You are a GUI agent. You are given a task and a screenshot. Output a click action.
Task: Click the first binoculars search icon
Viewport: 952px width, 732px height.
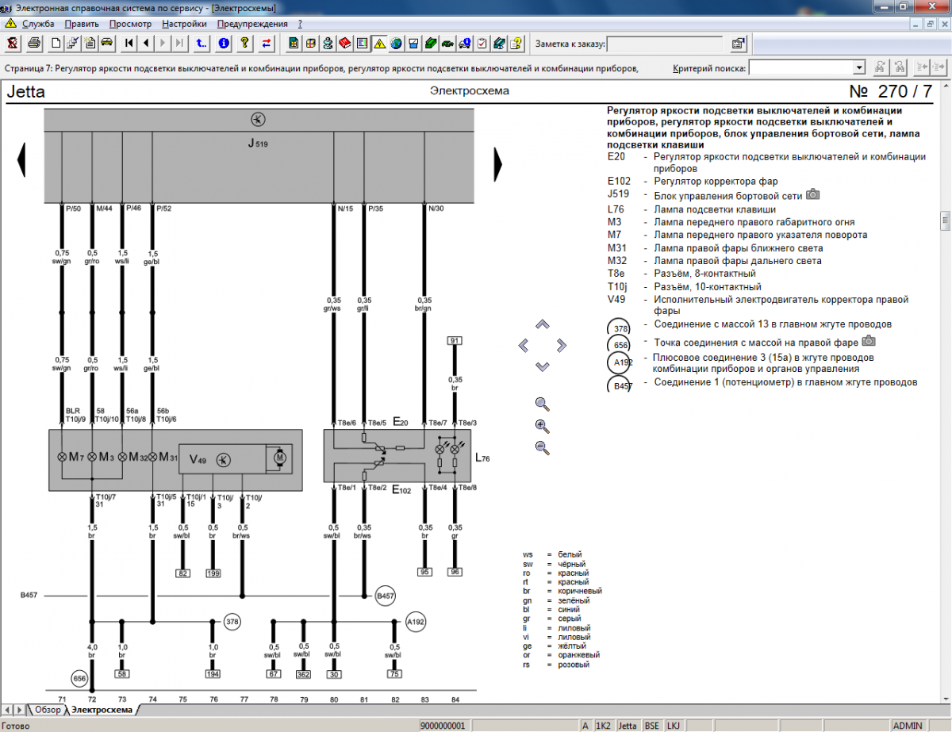pos(880,67)
